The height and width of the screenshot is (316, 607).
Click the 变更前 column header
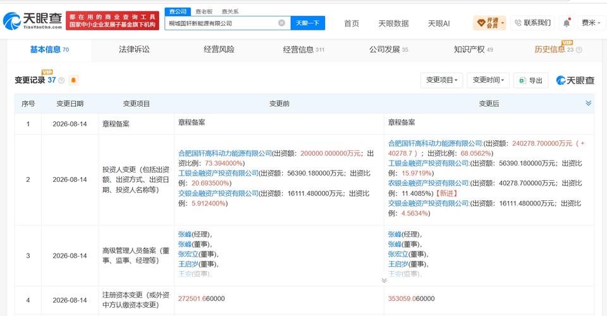click(279, 104)
